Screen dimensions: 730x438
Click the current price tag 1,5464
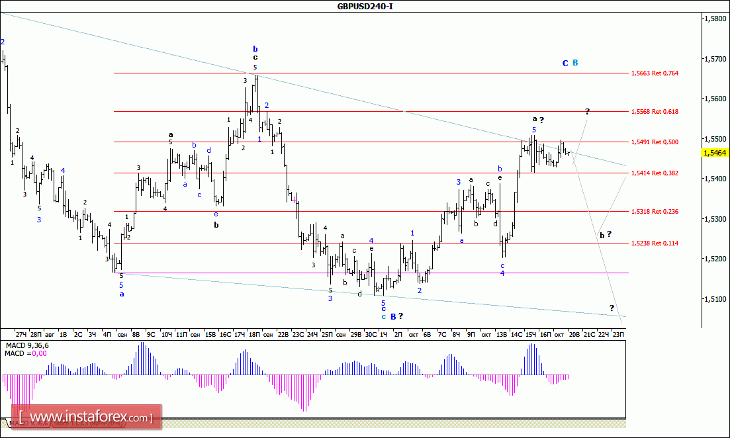coord(715,153)
